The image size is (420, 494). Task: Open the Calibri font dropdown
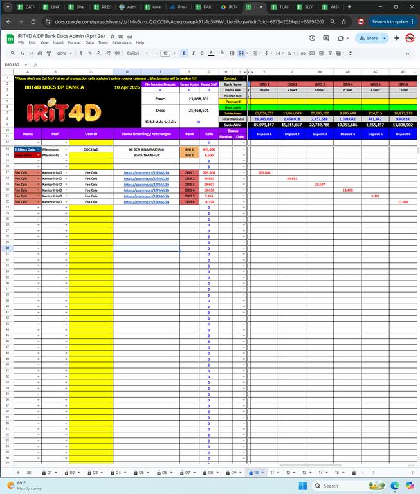click(x=138, y=53)
